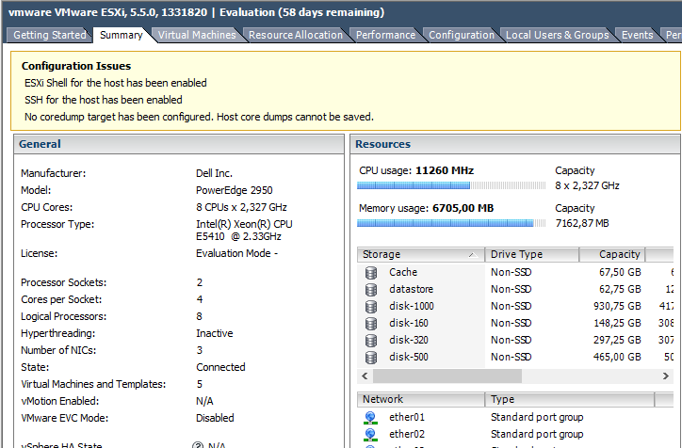This screenshot has width=682, height=448.
Task: Click the 930,75 GB capacity value
Action: tap(617, 306)
